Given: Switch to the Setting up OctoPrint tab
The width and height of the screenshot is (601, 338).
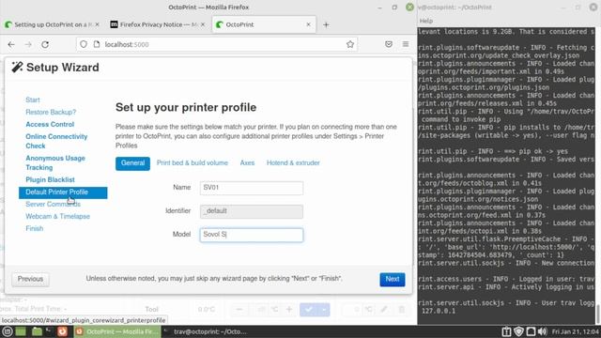Looking at the screenshot, I should (x=52, y=24).
